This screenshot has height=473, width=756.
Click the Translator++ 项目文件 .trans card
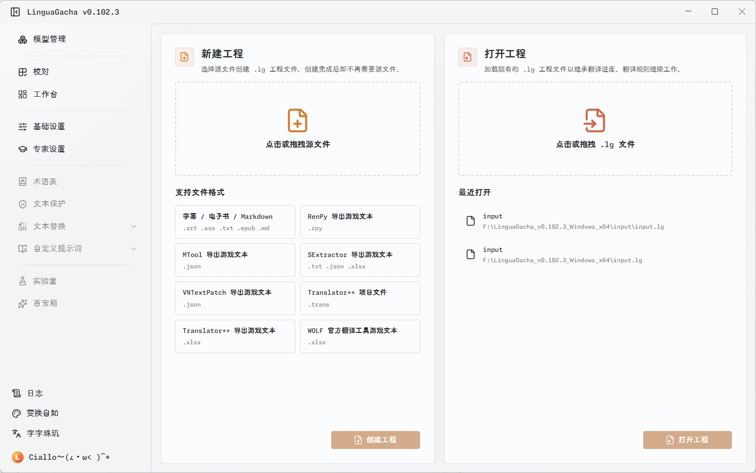[360, 298]
